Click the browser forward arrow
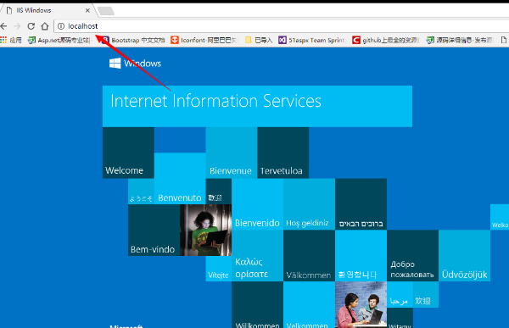This screenshot has height=328, width=509. (x=17, y=26)
